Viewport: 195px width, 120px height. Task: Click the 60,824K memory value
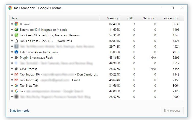click(x=115, y=41)
